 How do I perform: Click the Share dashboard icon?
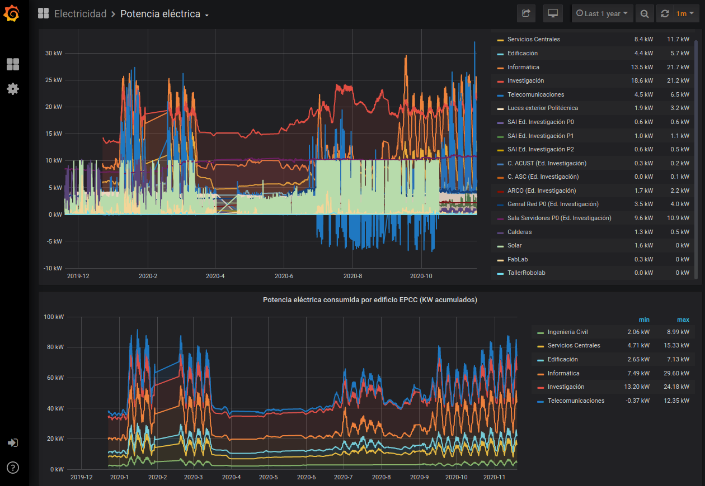coord(526,13)
